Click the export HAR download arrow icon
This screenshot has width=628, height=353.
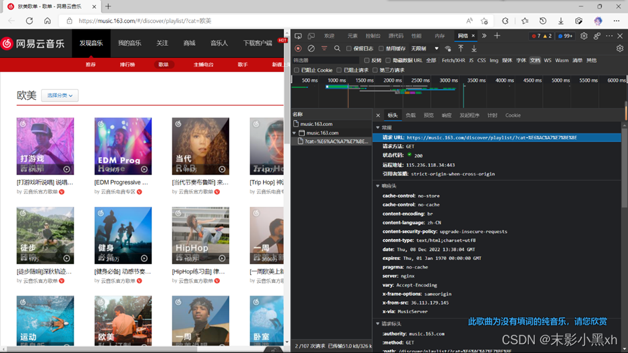click(474, 49)
